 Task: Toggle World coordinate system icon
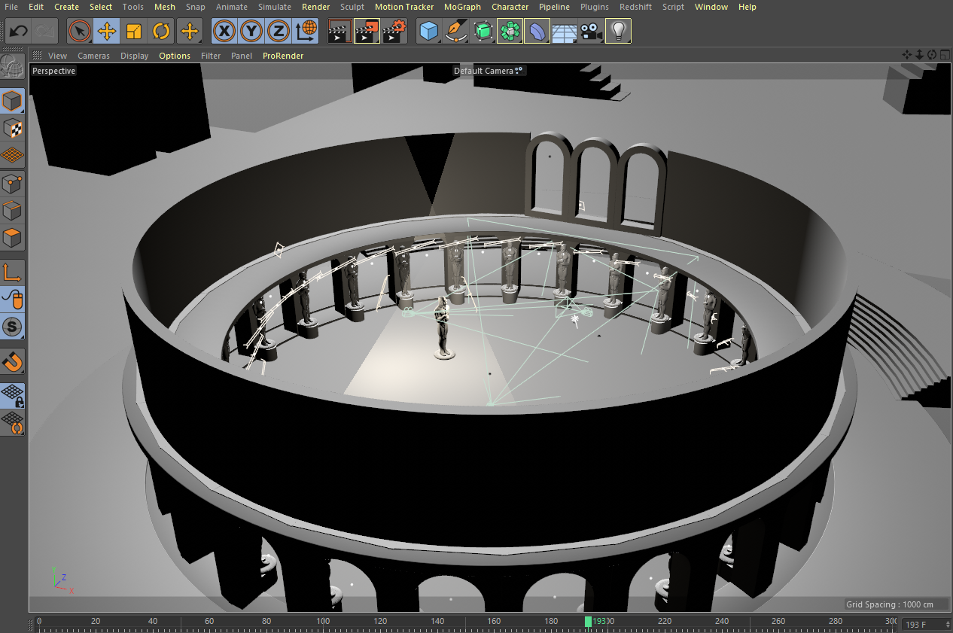[x=306, y=31]
